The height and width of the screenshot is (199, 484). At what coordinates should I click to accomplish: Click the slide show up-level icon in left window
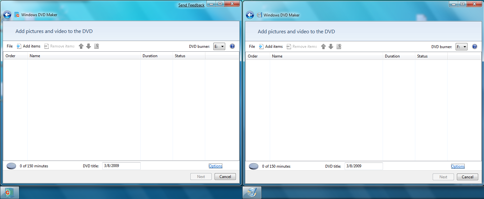click(96, 46)
